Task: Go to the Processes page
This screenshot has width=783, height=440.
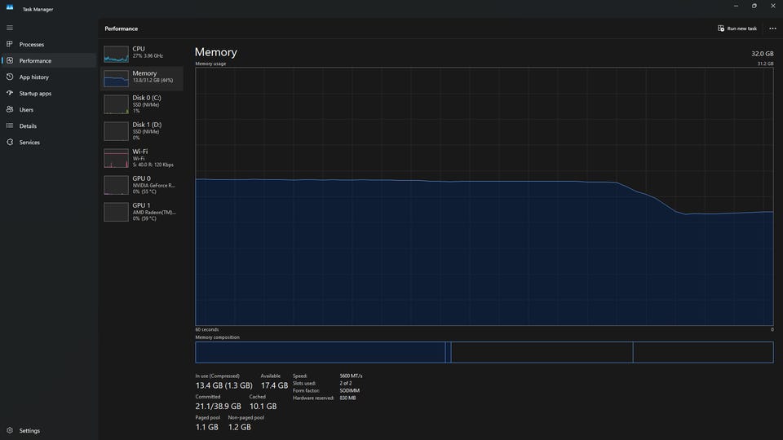Action: pyautogui.click(x=48, y=44)
